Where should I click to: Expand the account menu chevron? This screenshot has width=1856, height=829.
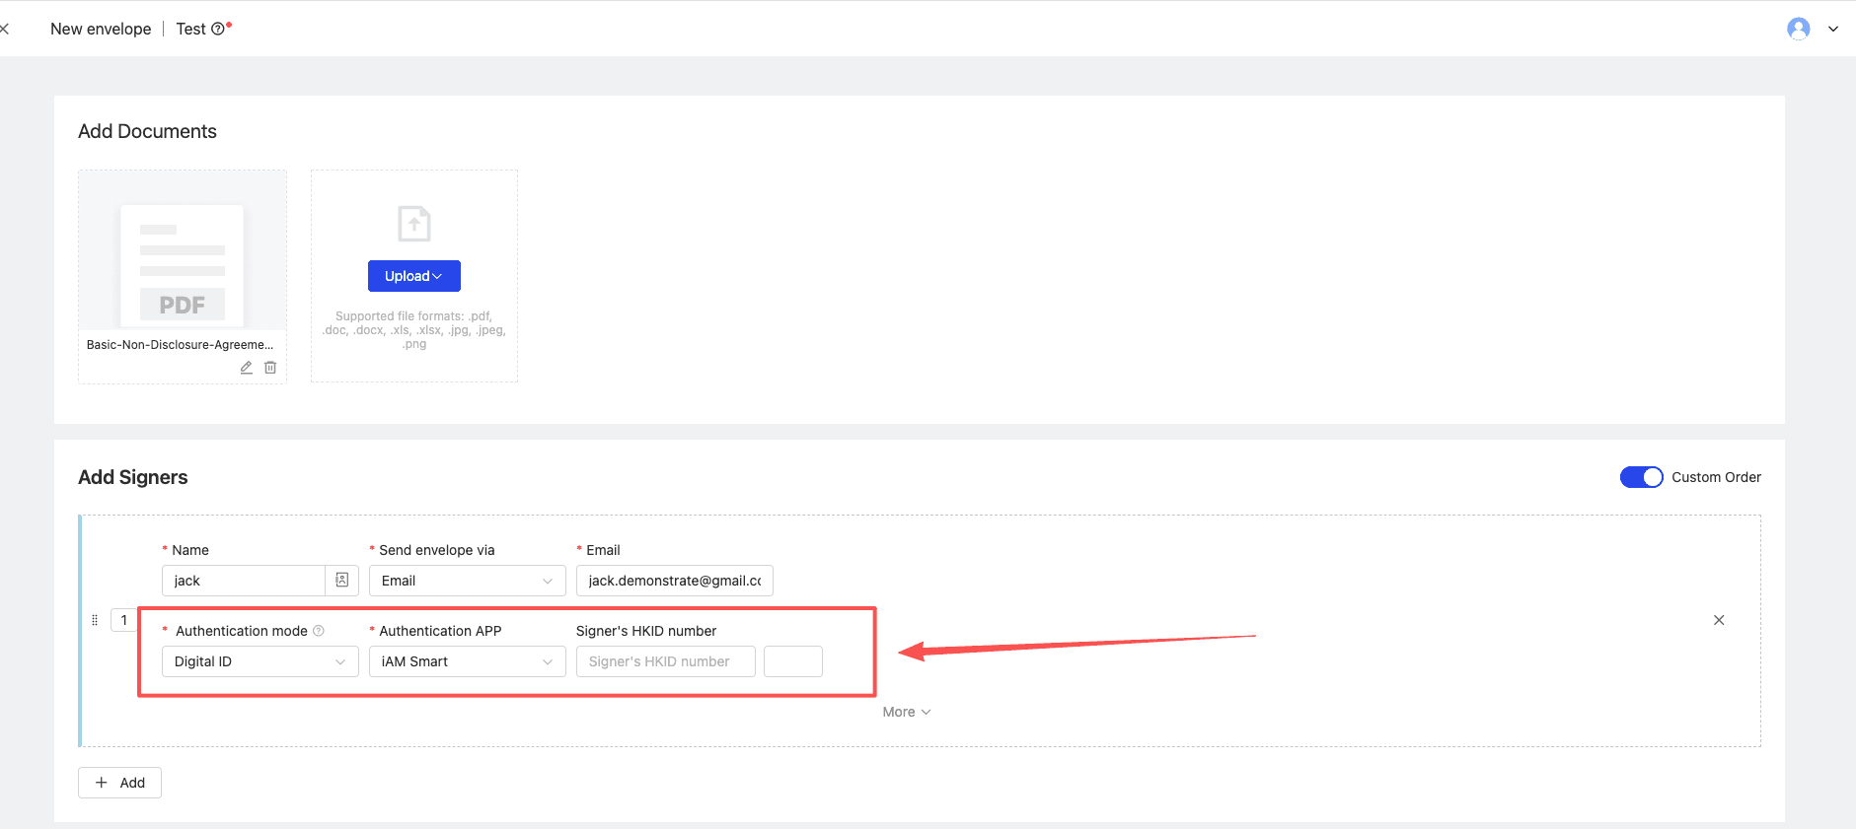coord(1833,29)
